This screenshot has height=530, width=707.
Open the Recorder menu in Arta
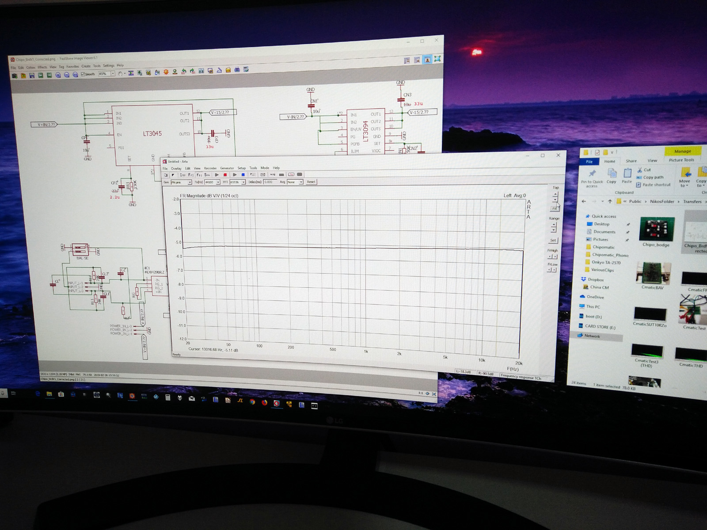click(210, 168)
